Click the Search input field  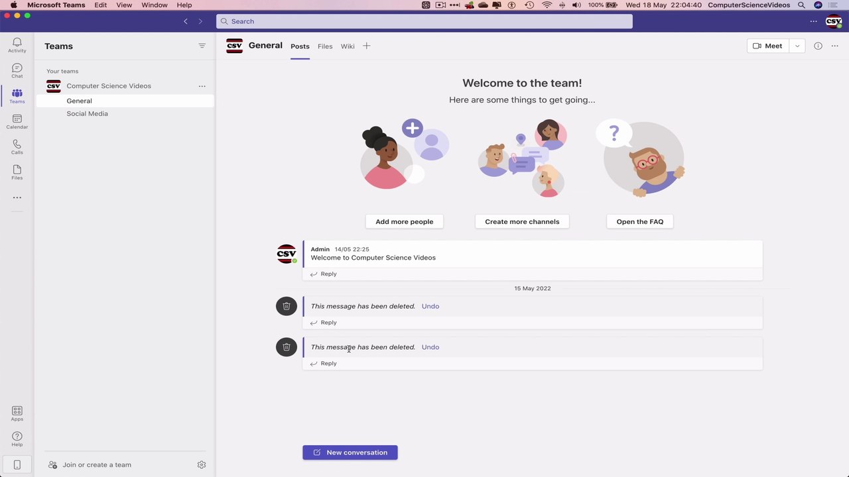[x=424, y=21]
